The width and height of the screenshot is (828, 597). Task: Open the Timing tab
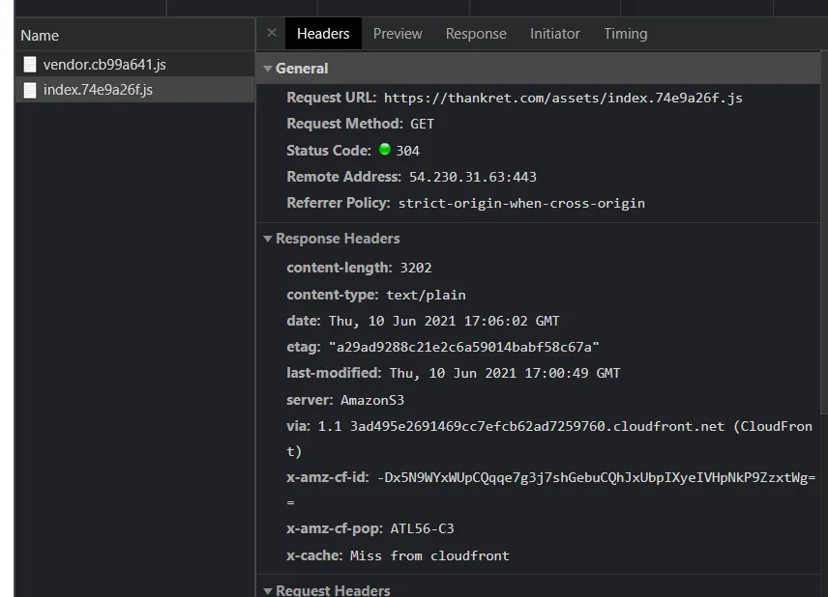626,34
